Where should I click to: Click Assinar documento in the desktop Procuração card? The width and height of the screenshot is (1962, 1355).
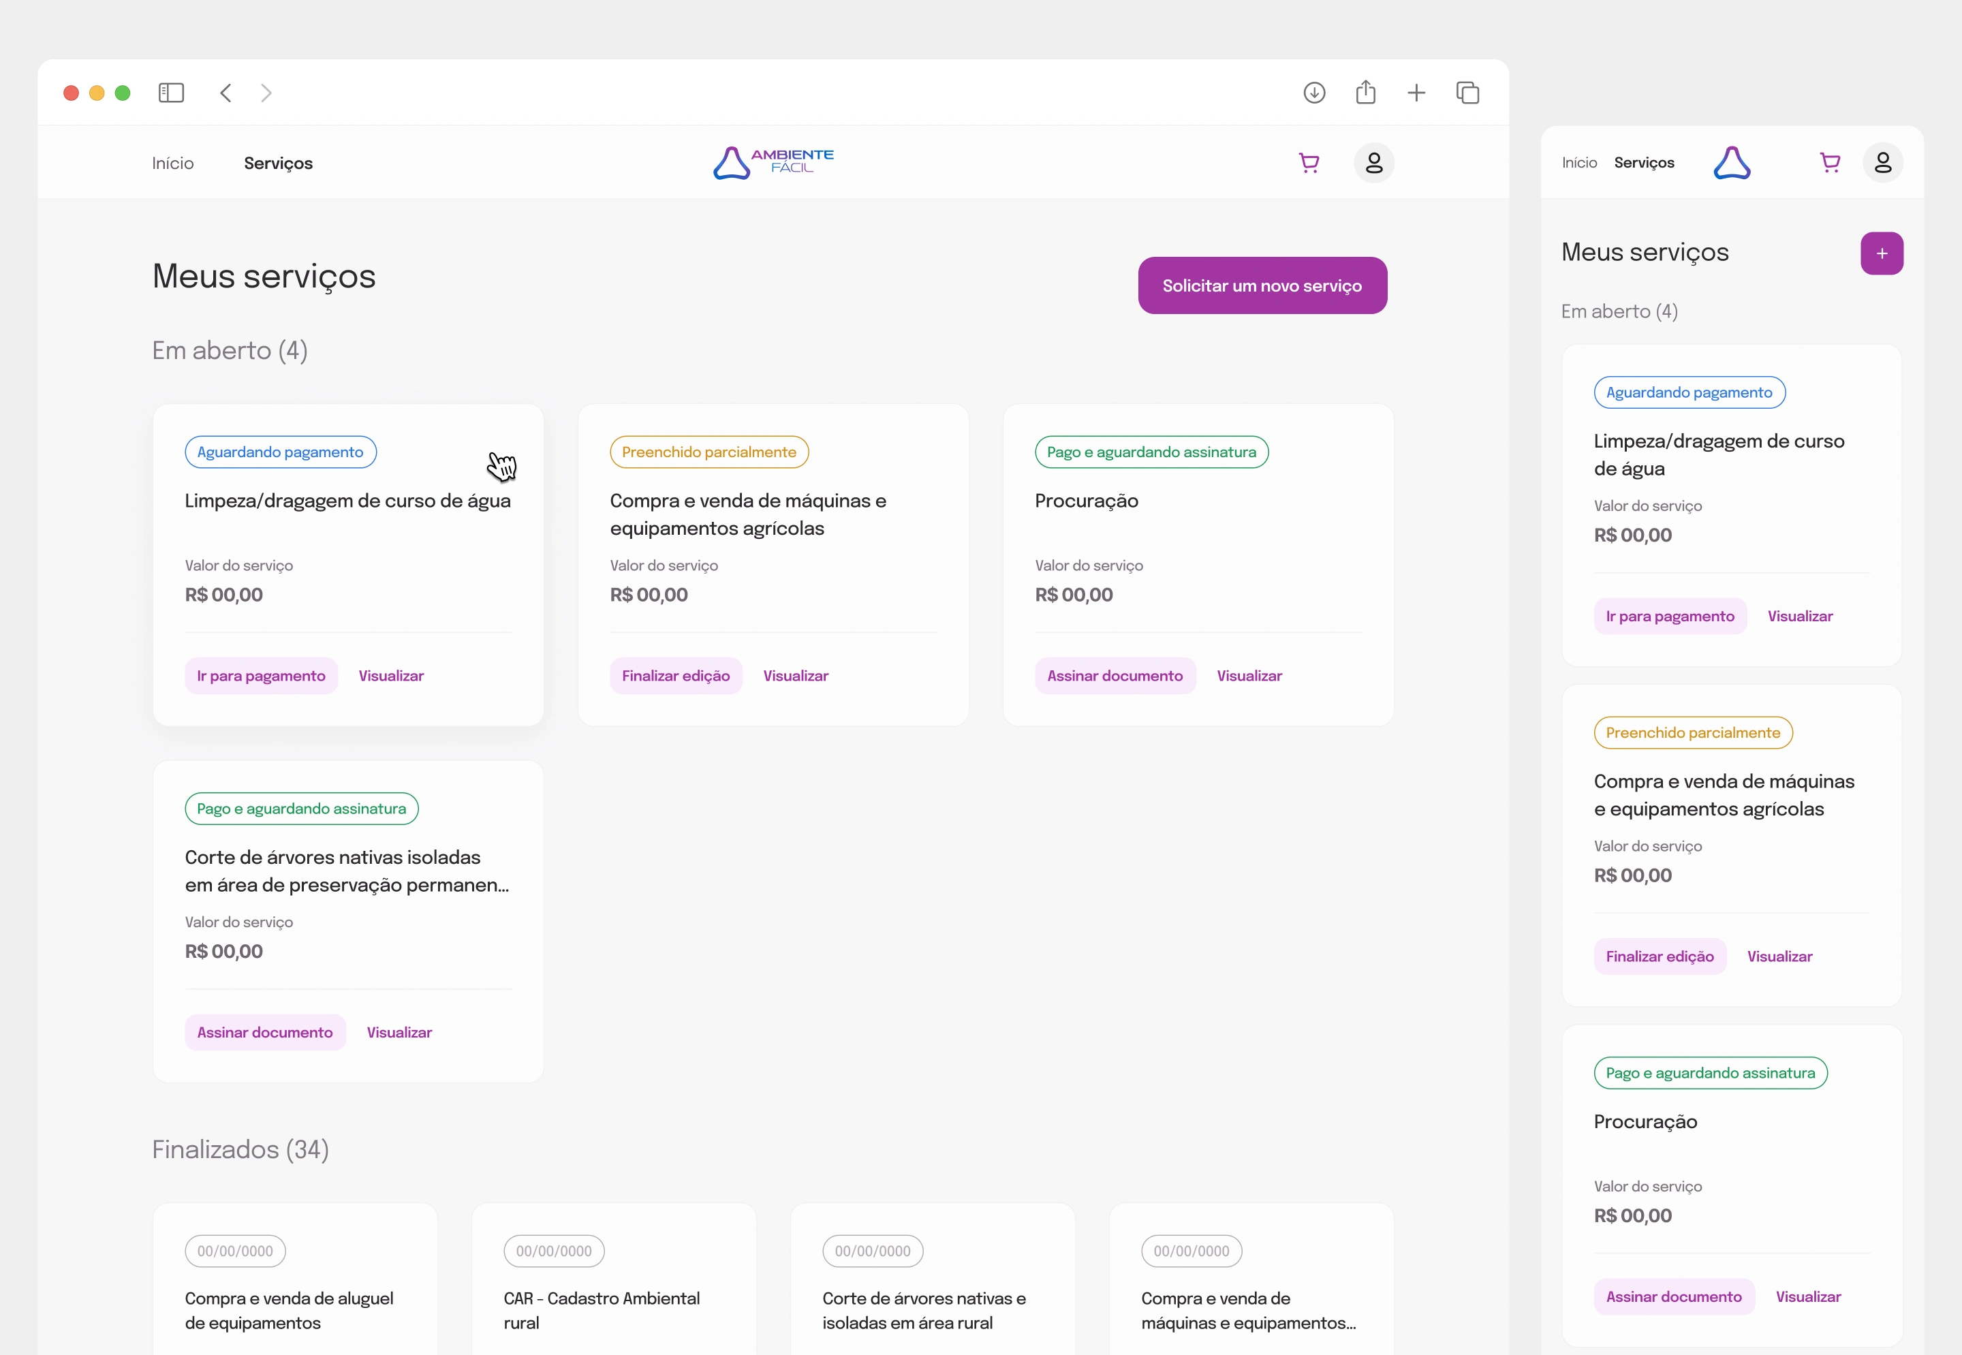pyautogui.click(x=1116, y=676)
